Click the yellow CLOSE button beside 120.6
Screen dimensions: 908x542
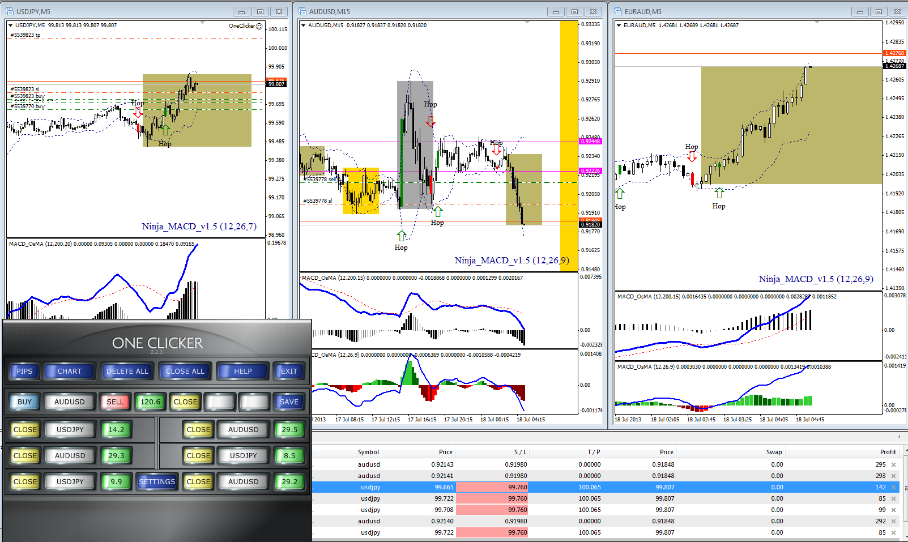185,402
